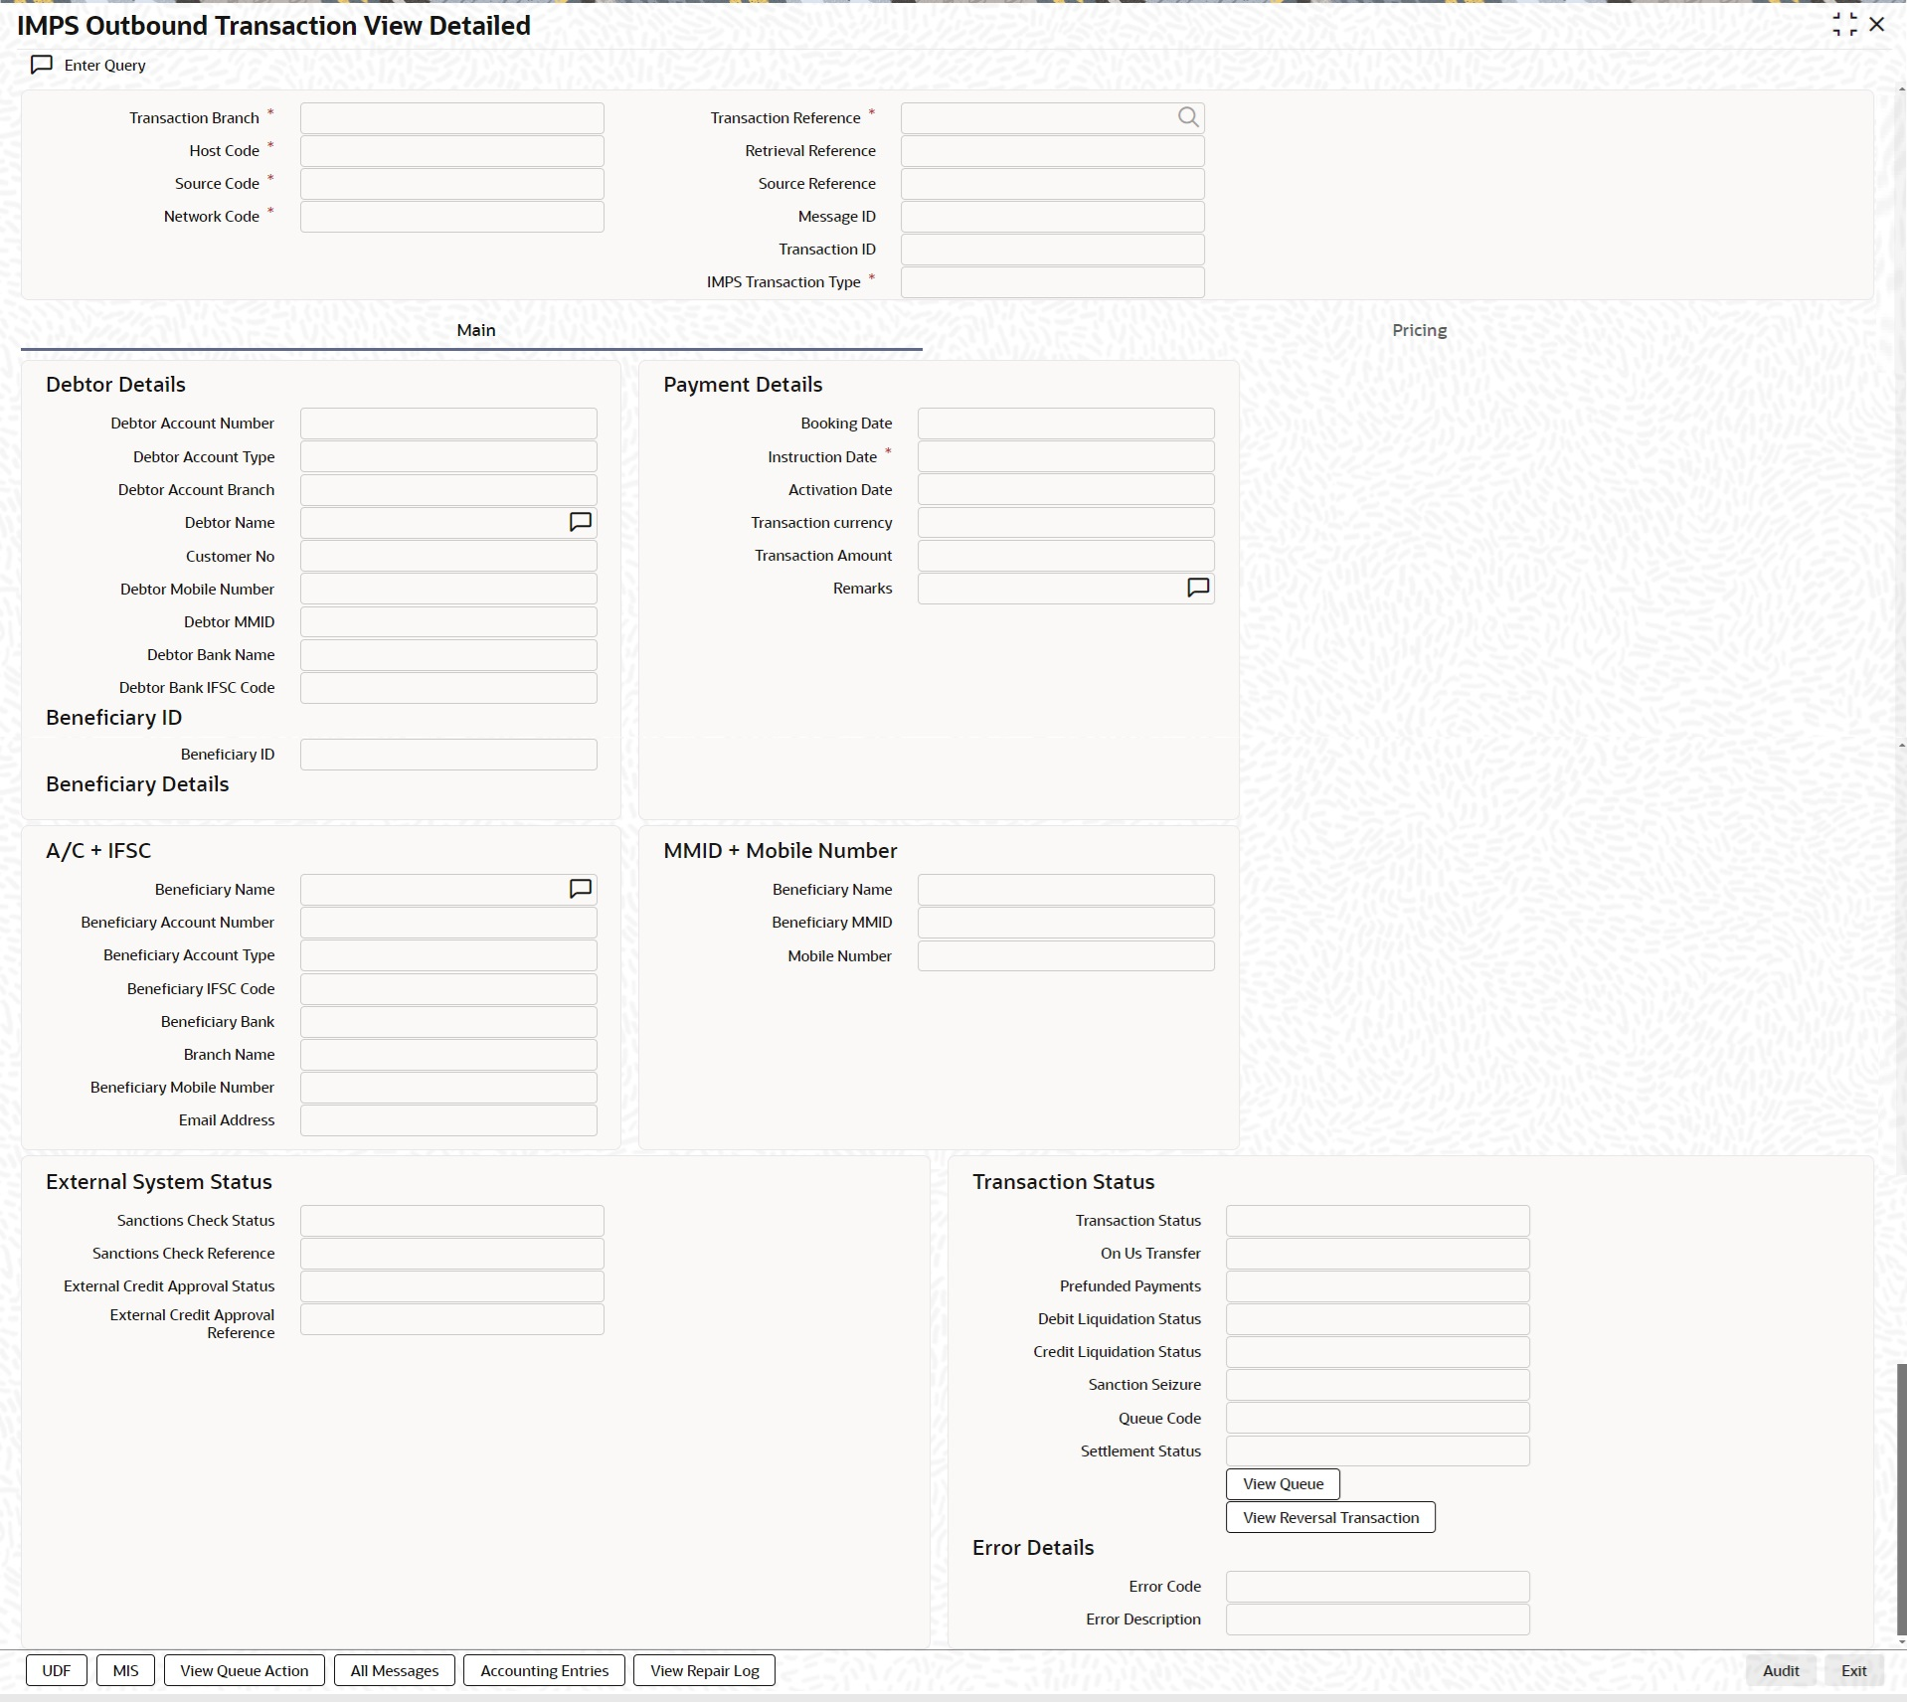Image resolution: width=1907 pixels, height=1705 pixels.
Task: Click the Message ID field
Action: pyautogui.click(x=1053, y=217)
